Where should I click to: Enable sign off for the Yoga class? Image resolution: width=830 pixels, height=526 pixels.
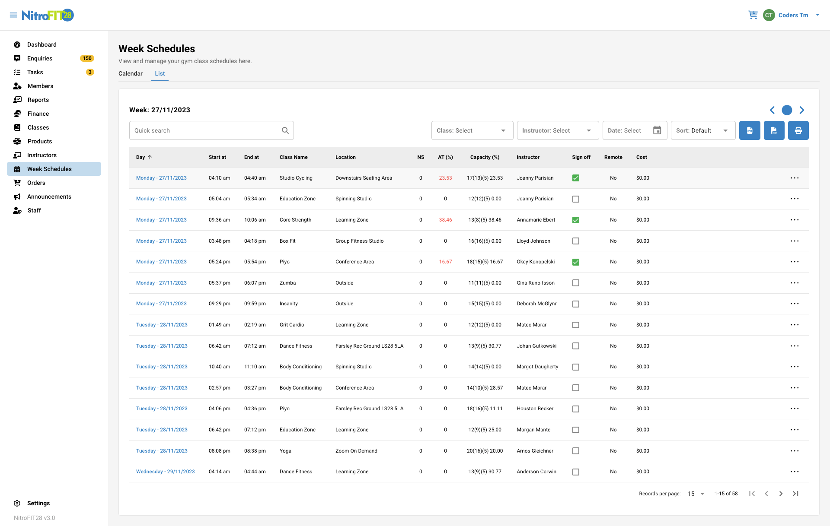[575, 451]
